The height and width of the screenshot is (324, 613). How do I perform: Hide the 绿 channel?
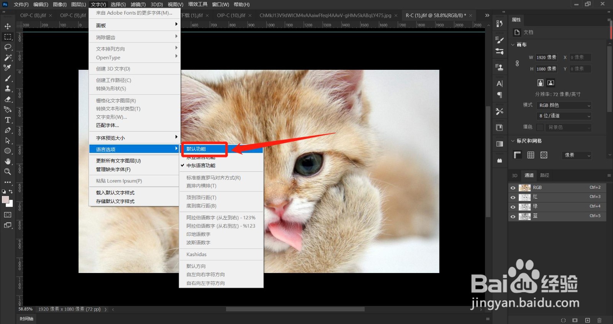pos(513,207)
